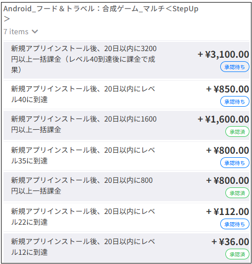Open the Android_フード＆トラベル campaign title link

click(101, 13)
